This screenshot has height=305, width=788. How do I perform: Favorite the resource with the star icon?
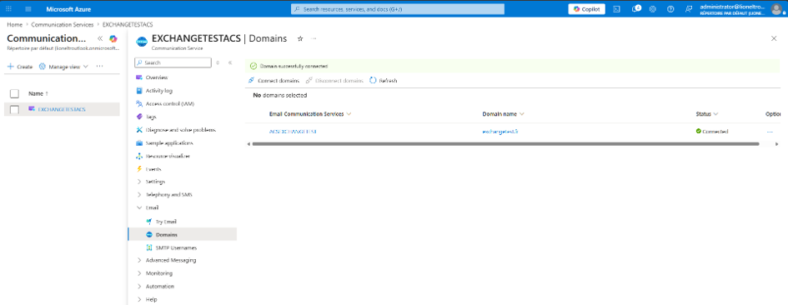[x=300, y=38]
